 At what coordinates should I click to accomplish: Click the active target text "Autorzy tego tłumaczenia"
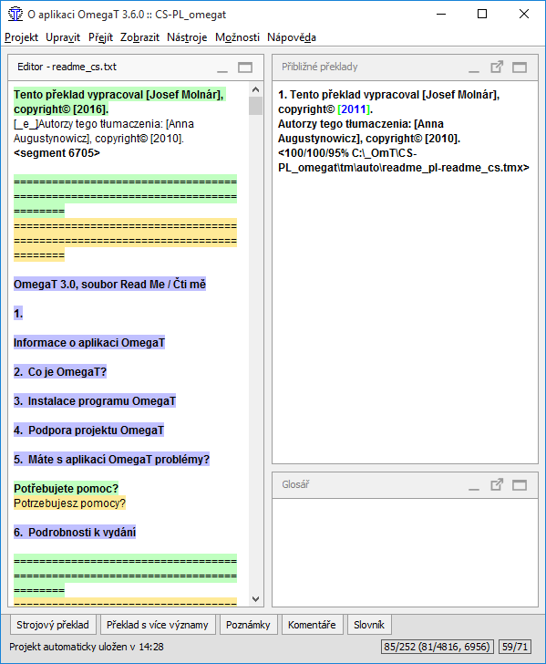[x=101, y=124]
